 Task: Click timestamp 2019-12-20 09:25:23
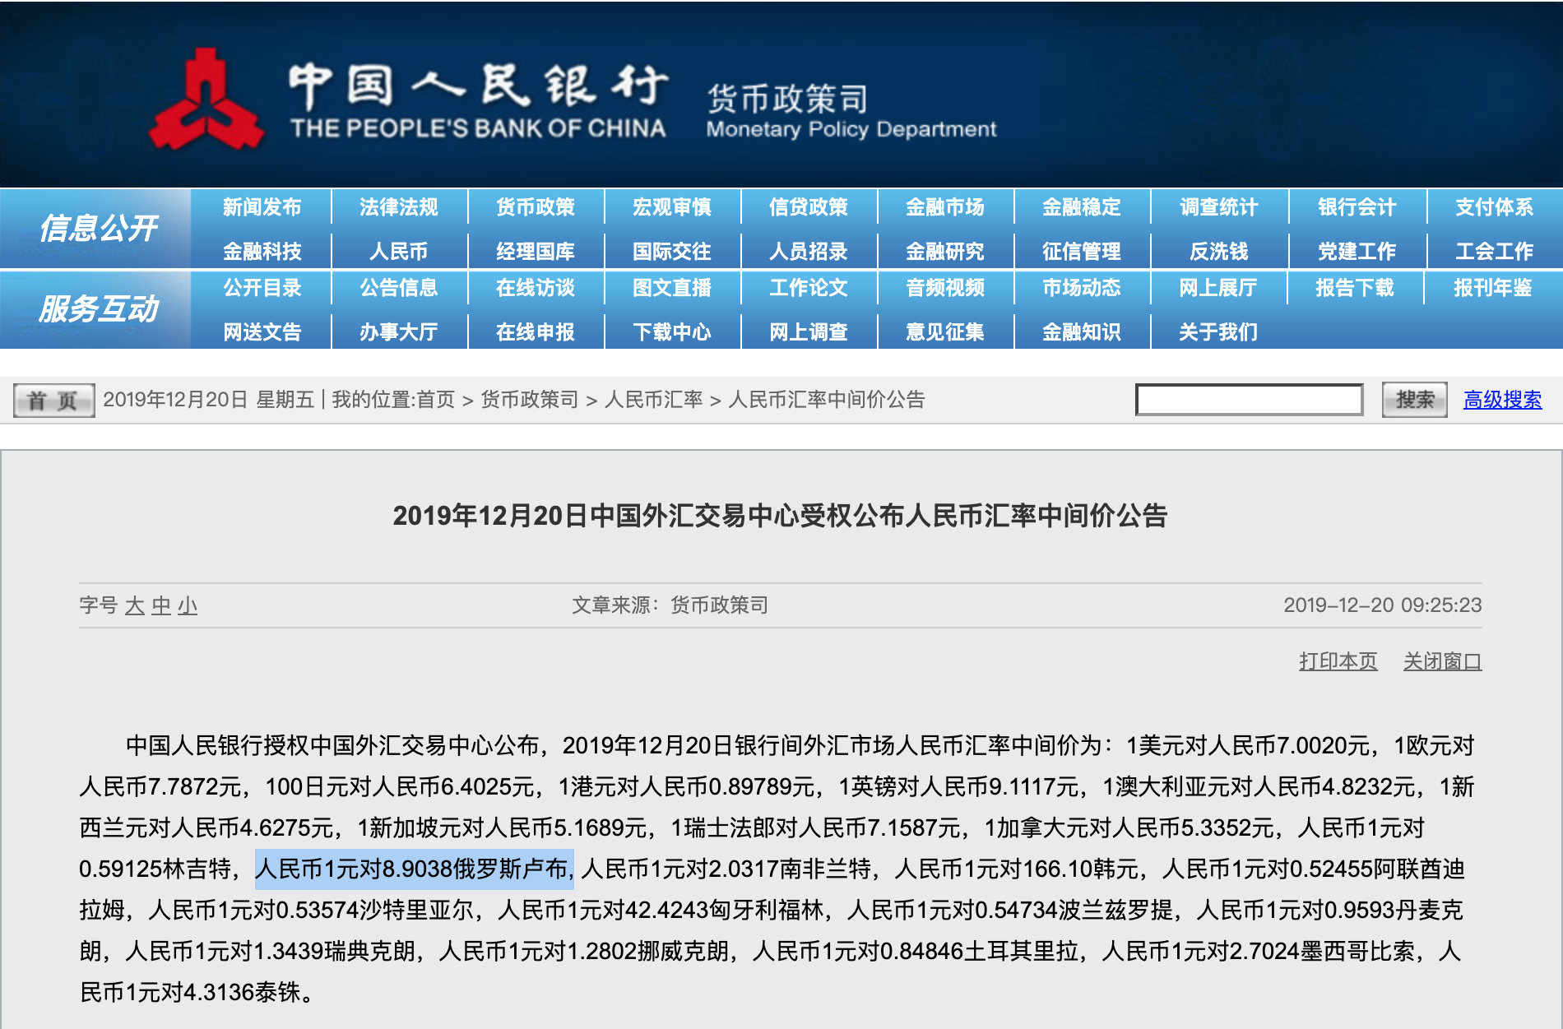coord(1382,605)
